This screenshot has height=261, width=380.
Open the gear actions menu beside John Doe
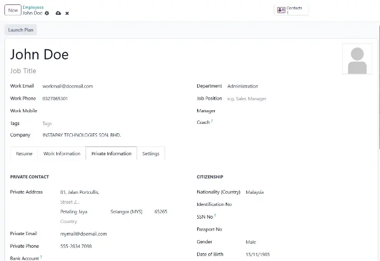(x=47, y=13)
